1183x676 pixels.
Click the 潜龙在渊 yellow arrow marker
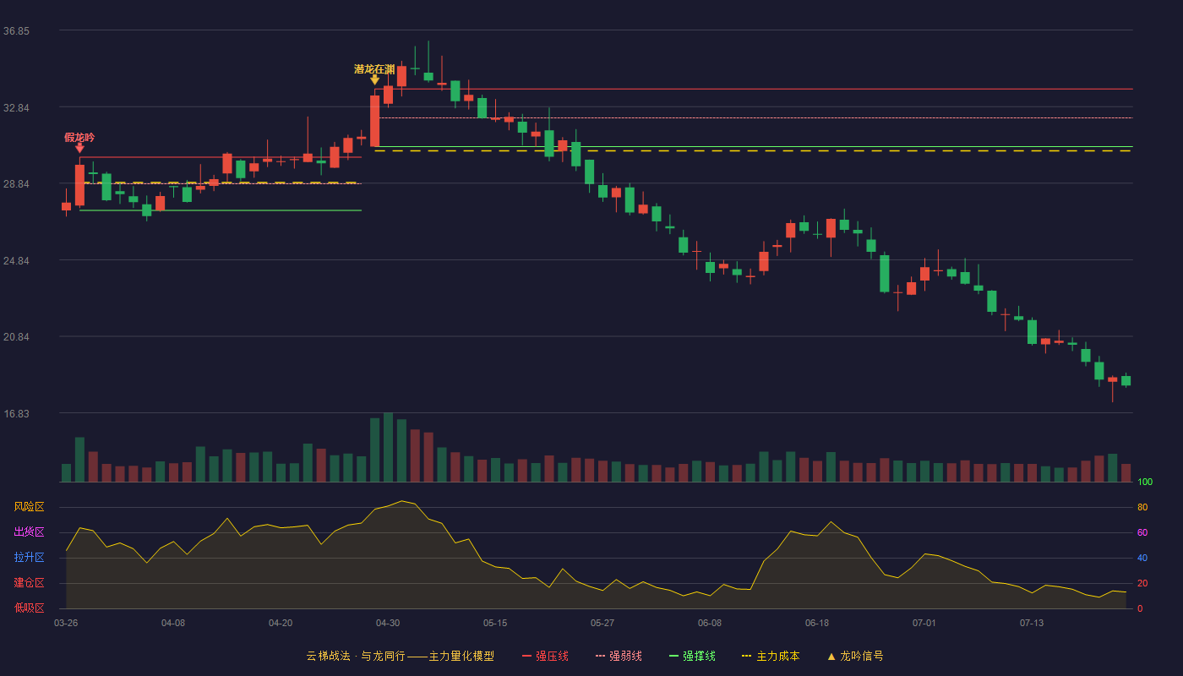point(374,79)
